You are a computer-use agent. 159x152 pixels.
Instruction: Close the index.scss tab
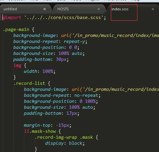pyautogui.click(x=153, y=9)
